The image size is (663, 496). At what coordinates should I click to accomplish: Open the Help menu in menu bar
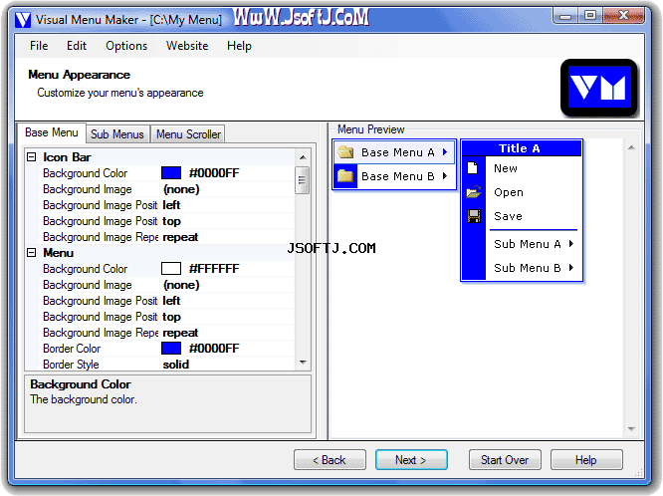point(239,46)
